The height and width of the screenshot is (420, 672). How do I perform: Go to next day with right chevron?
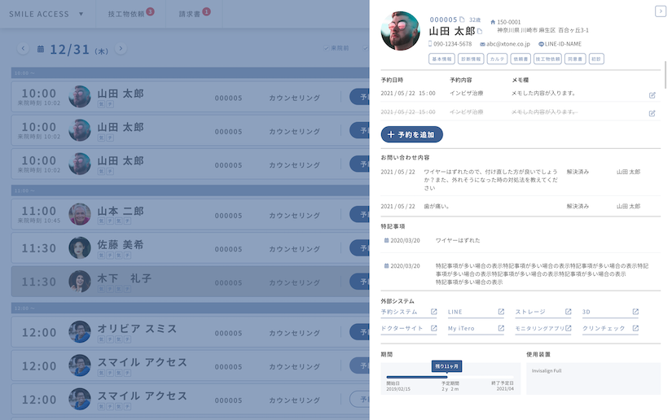tap(121, 49)
